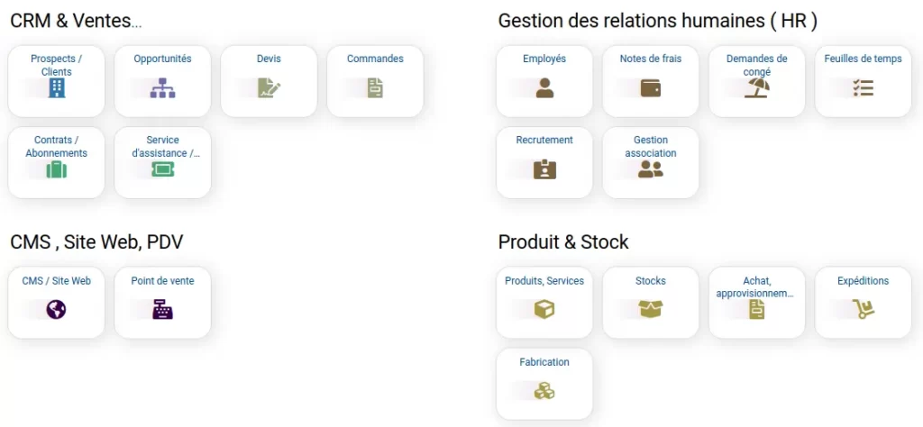Click the Employés person icon

[544, 88]
